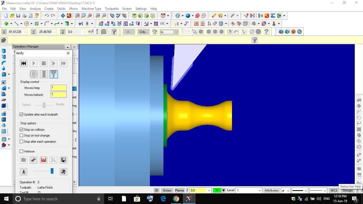
Task: Click the Windows search box in taskbar
Action: coord(58,199)
